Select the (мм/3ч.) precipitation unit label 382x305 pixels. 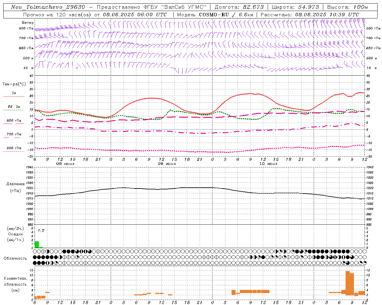point(16,229)
